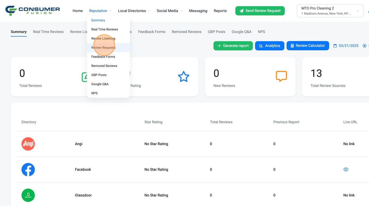
Task: Click the Consumer Fusion logo
Action: coord(33,10)
